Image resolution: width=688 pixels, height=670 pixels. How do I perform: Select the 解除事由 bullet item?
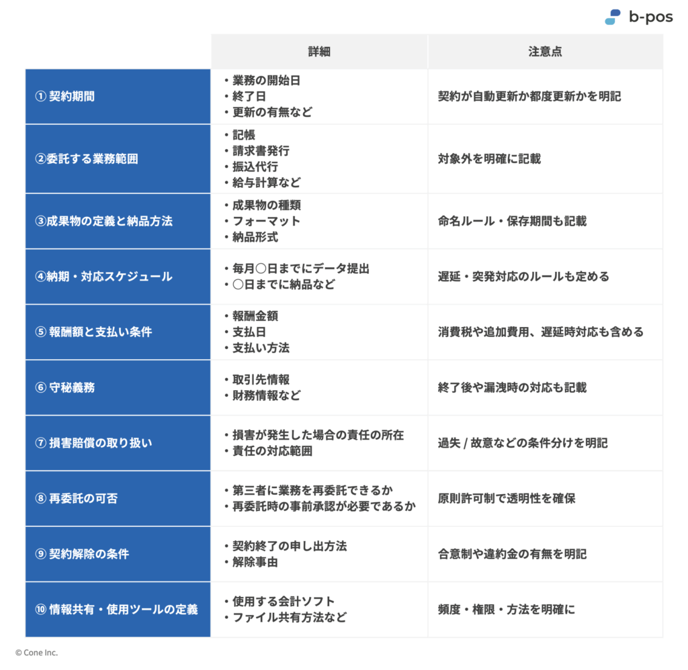(x=251, y=562)
